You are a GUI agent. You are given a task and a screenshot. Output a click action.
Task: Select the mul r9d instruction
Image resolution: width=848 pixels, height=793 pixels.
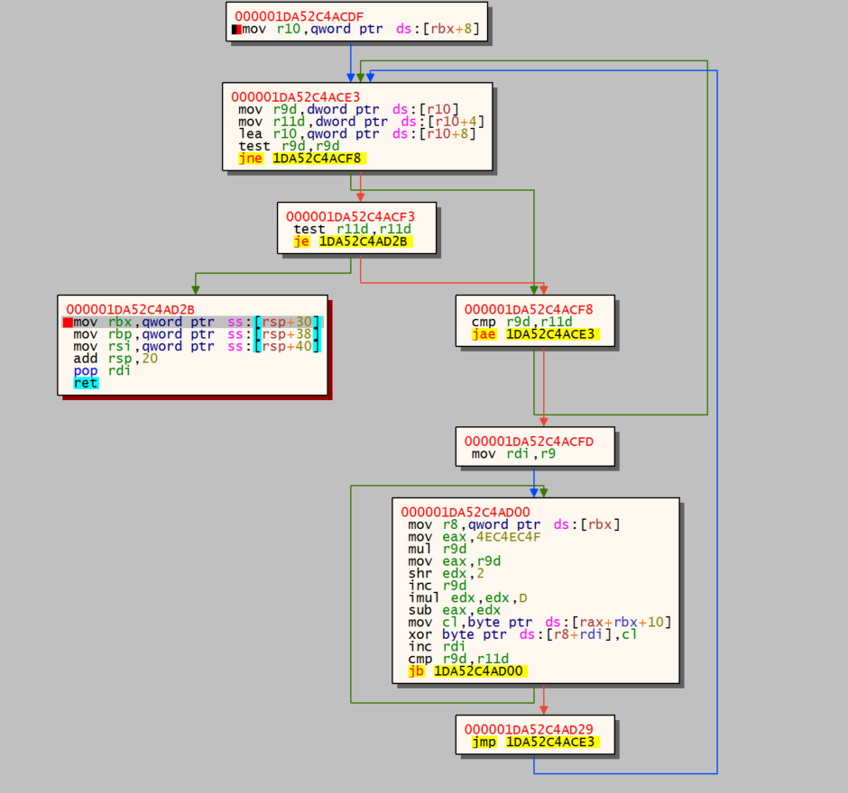pyautogui.click(x=437, y=549)
